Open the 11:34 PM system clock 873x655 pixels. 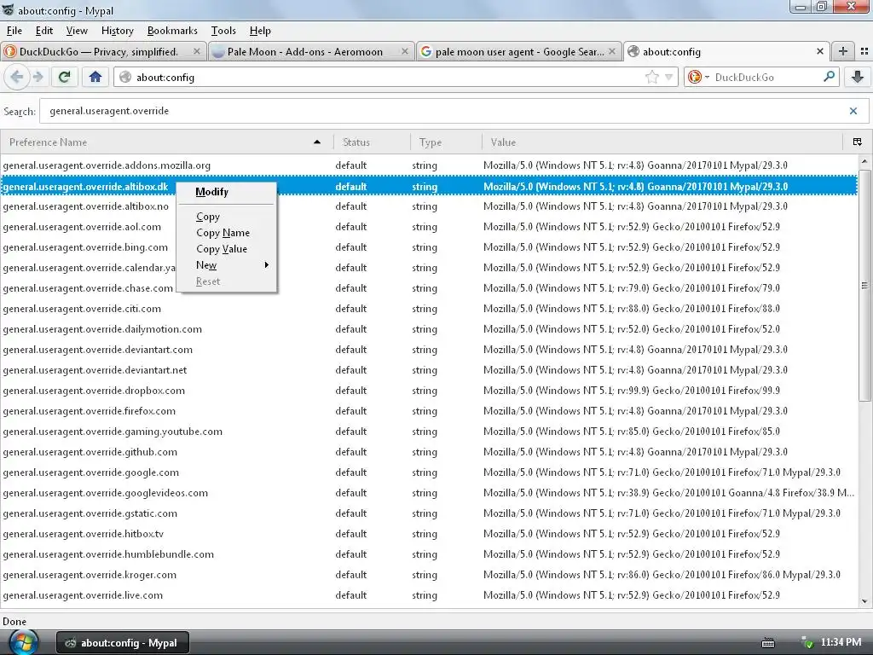coord(841,642)
